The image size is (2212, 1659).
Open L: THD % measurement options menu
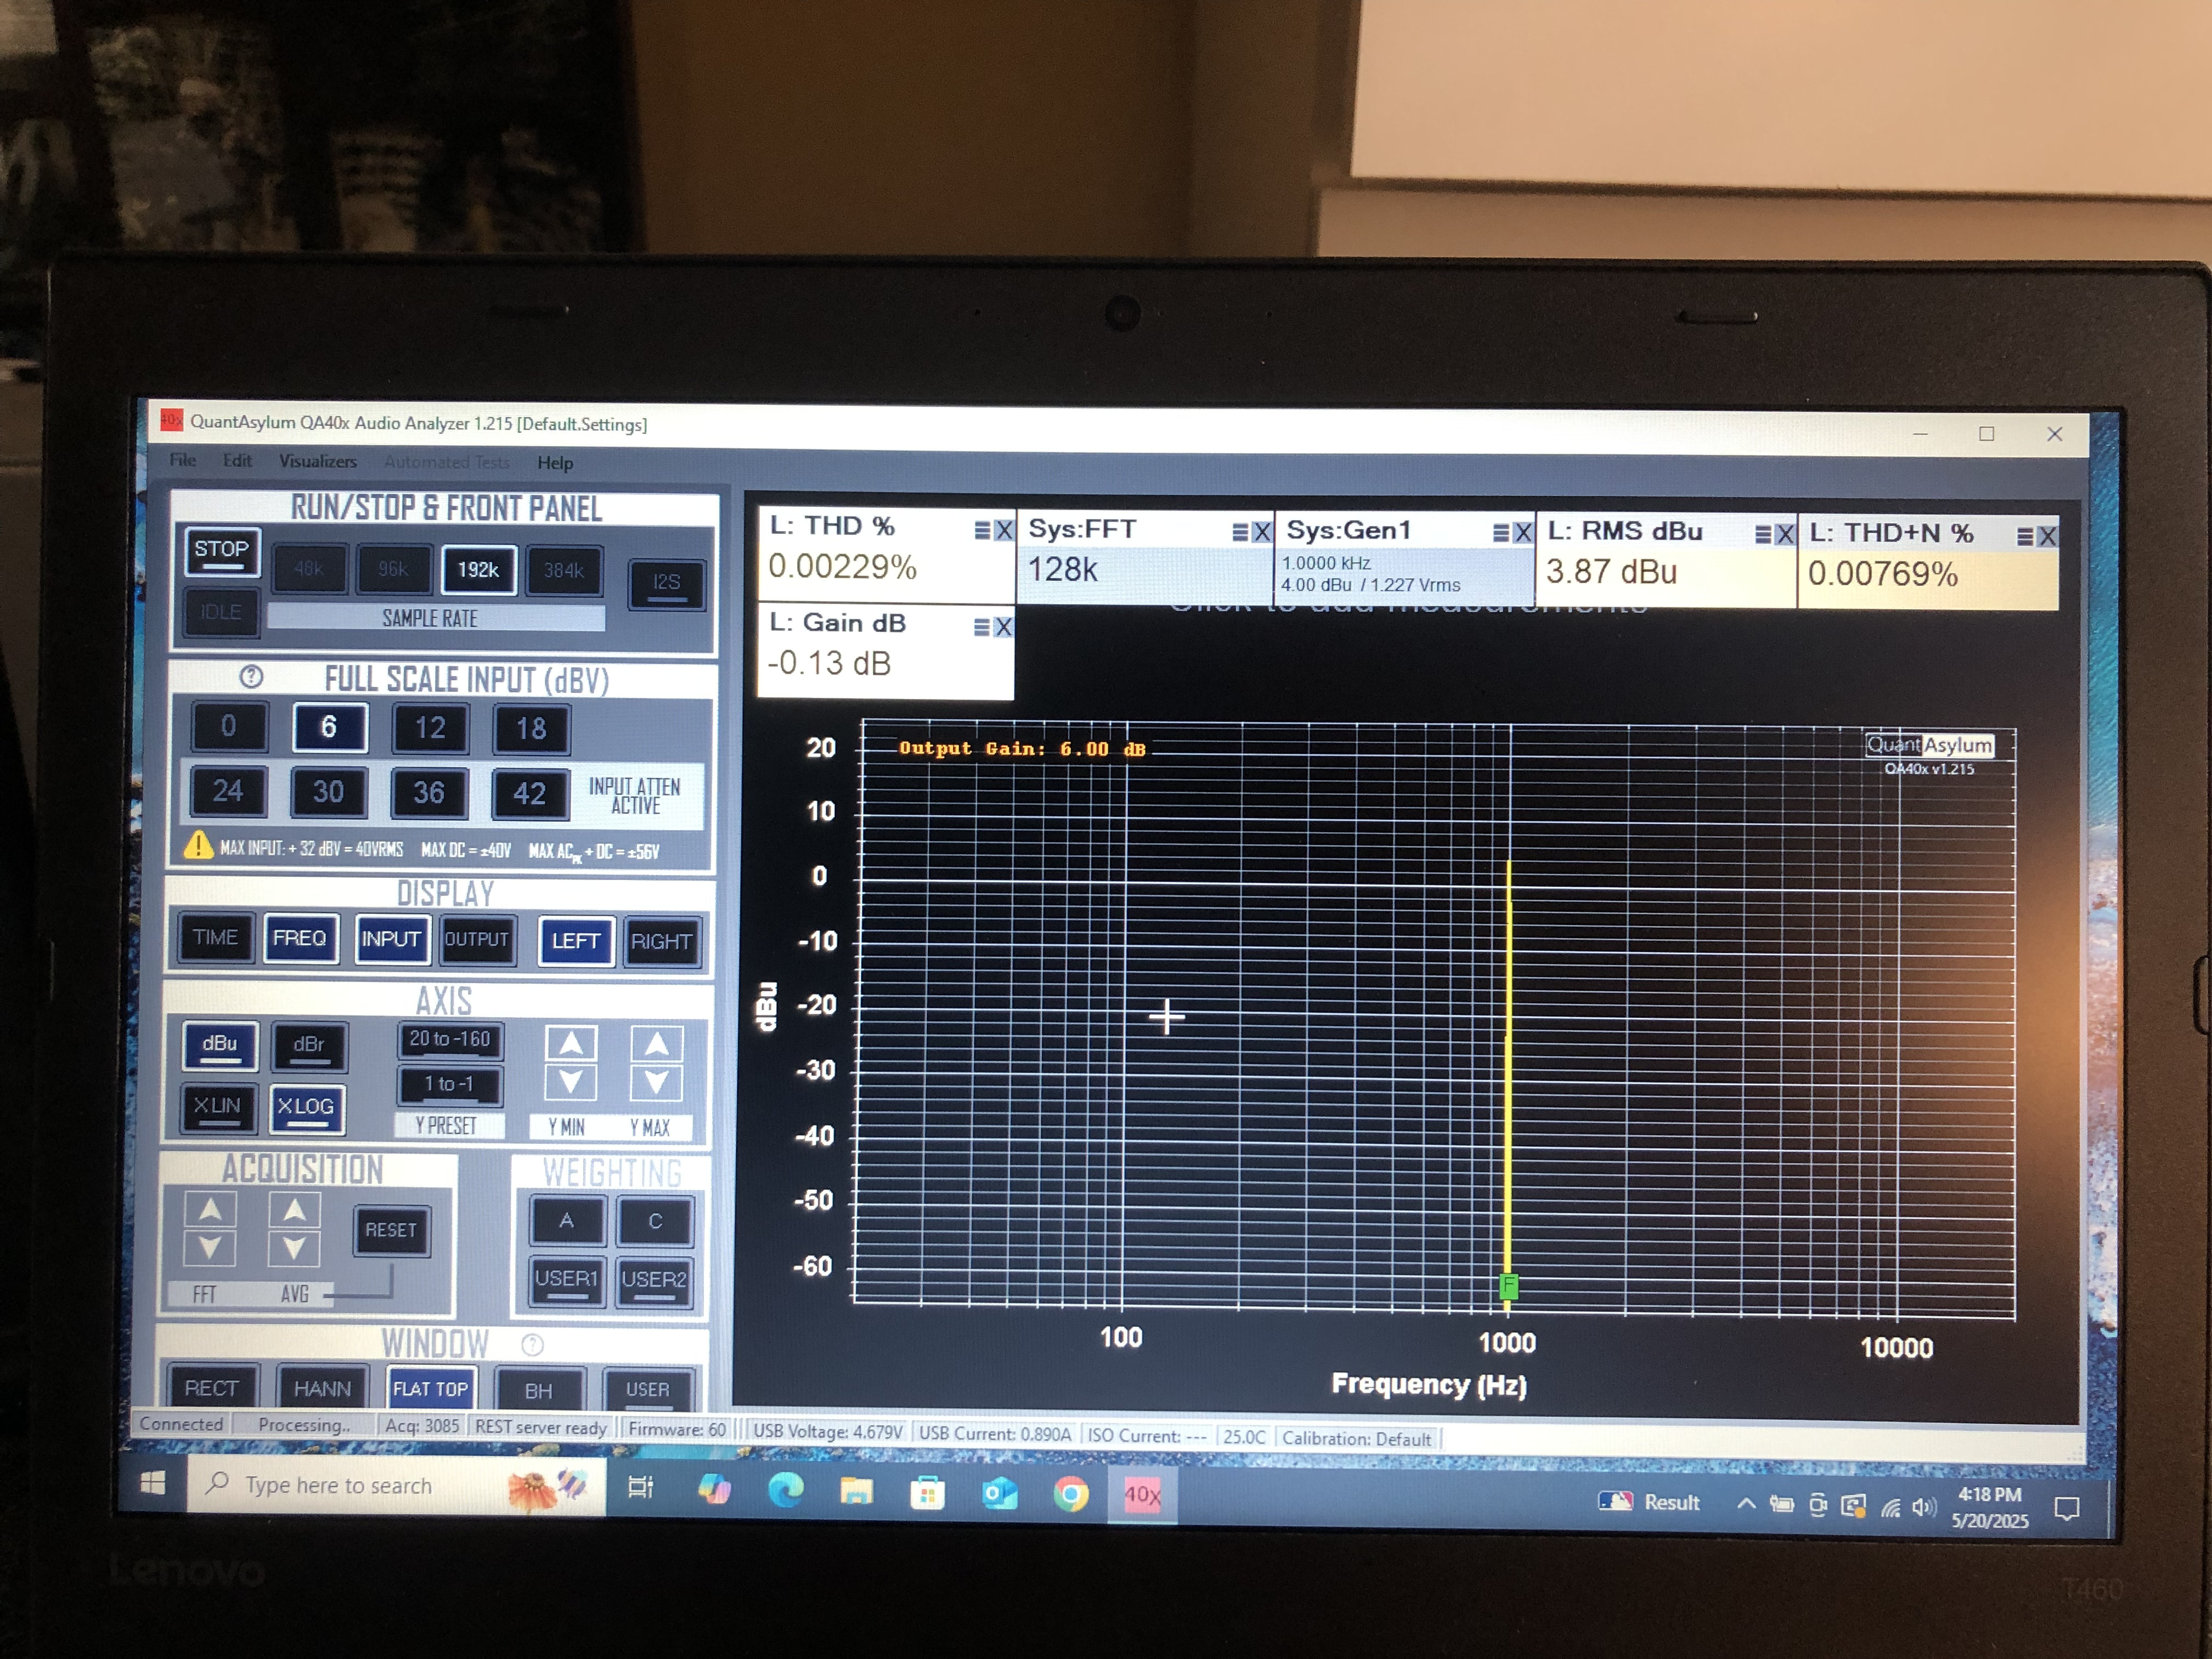pyautogui.click(x=983, y=531)
